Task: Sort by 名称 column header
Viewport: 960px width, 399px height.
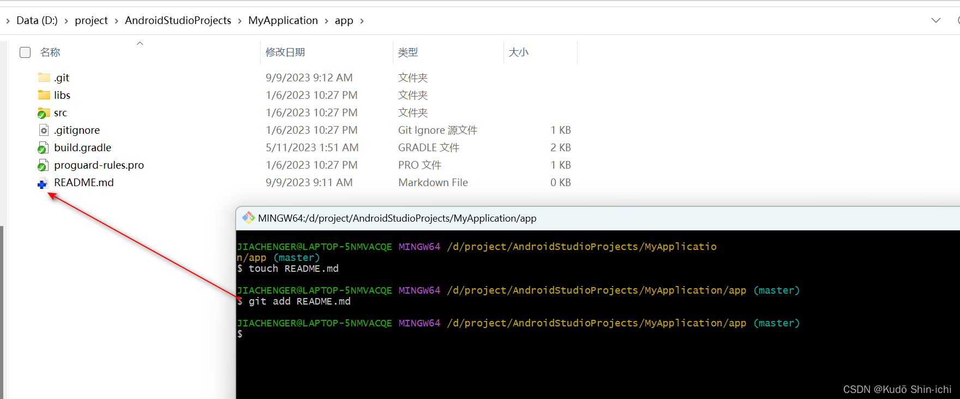Action: pos(50,52)
